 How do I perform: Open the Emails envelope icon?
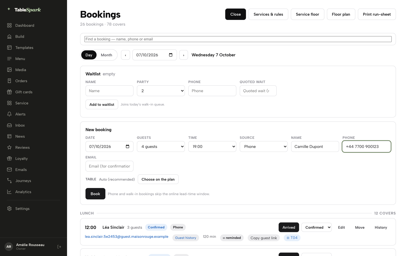(x=9, y=170)
